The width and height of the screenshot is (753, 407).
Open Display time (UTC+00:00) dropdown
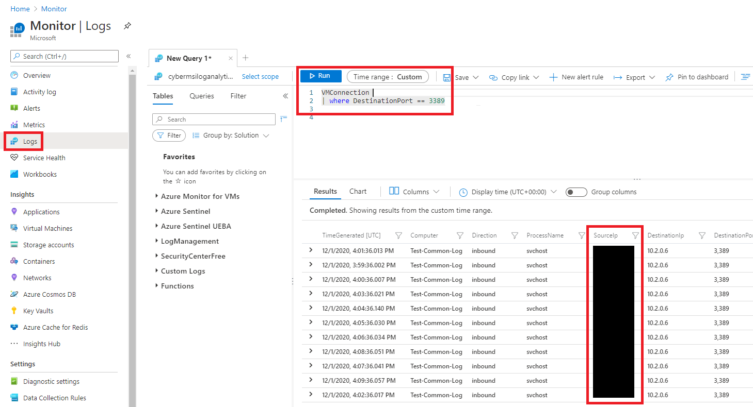508,192
